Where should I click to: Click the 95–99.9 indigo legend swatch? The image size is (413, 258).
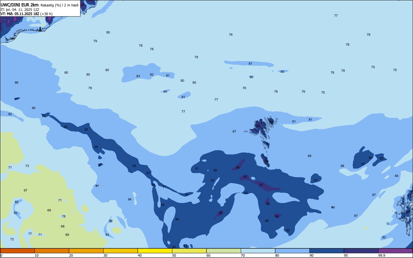[361, 251]
